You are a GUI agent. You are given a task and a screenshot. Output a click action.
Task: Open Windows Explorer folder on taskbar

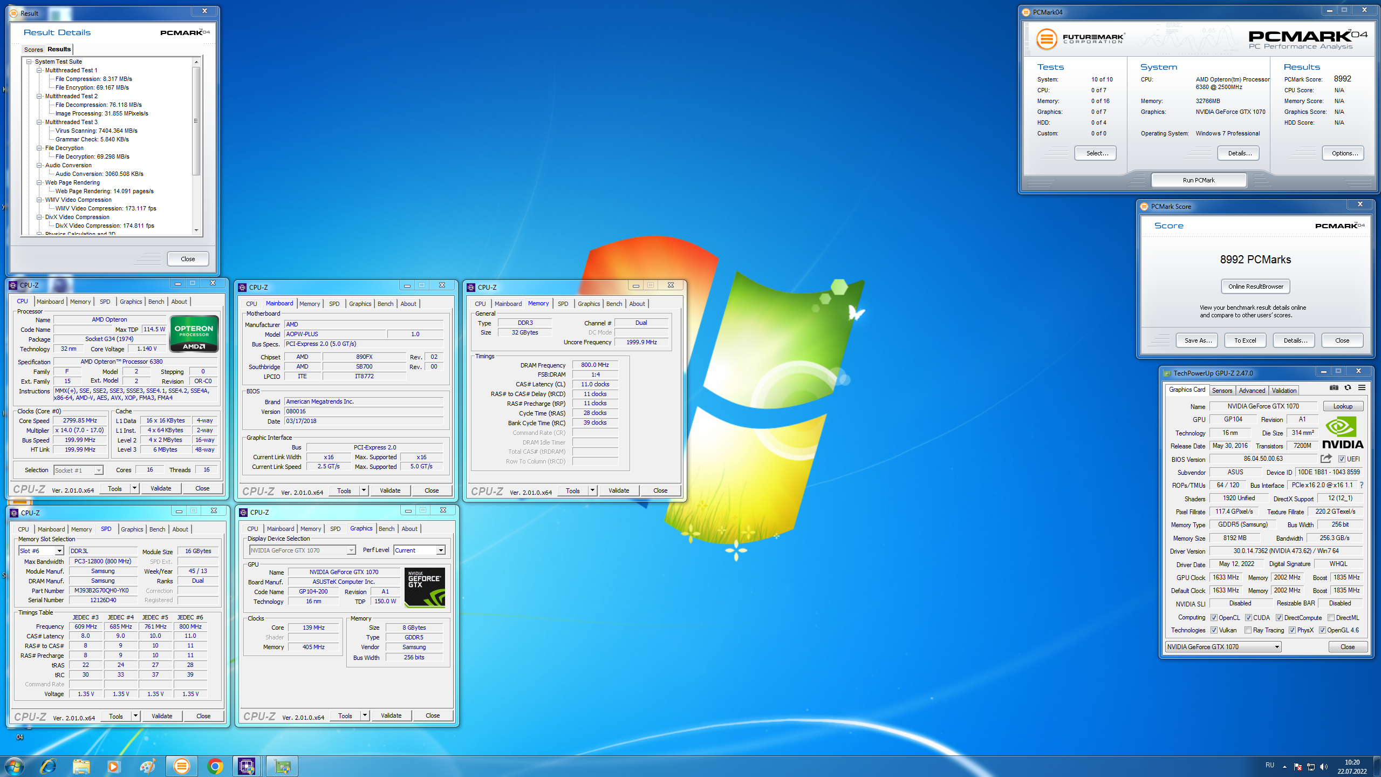pyautogui.click(x=81, y=766)
